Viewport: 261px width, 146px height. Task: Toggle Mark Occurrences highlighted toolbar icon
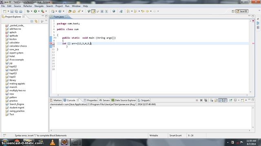coord(93,11)
